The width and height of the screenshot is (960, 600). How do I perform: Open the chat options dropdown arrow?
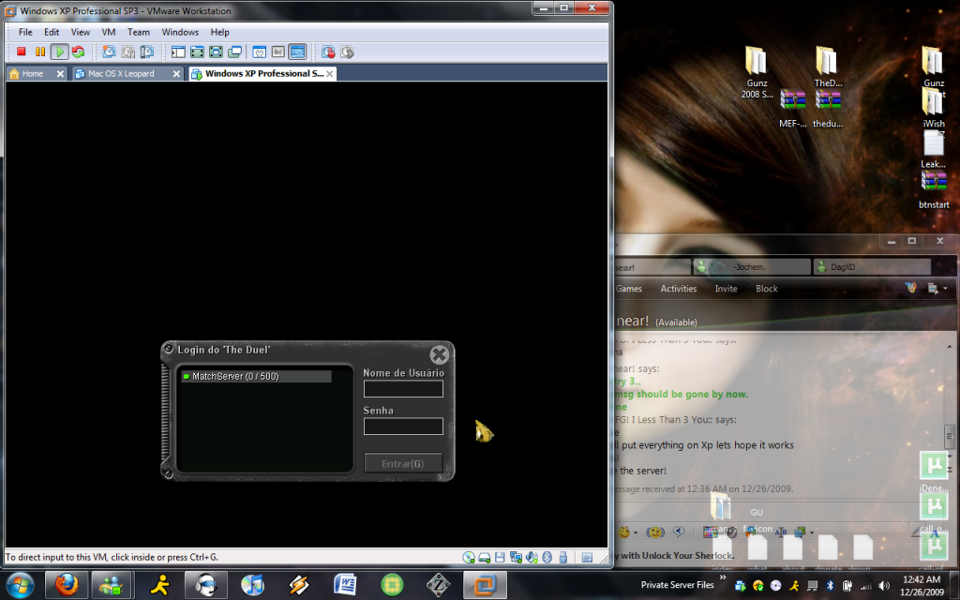click(x=945, y=289)
